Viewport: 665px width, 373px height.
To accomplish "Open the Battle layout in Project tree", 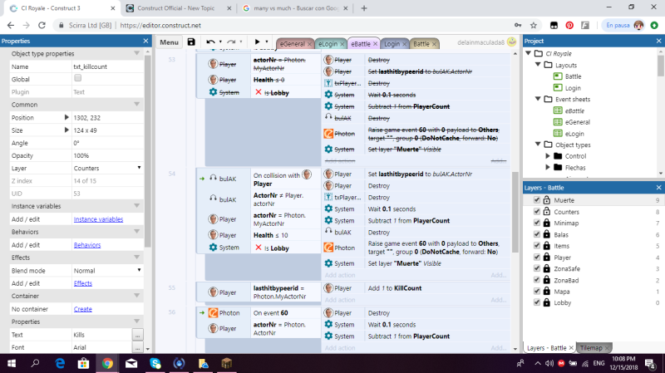I will click(573, 76).
